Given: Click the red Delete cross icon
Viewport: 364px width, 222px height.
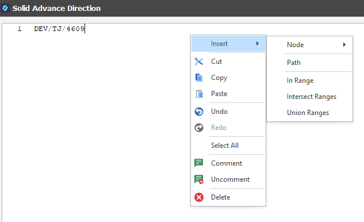Looking at the screenshot, I should point(199,197).
